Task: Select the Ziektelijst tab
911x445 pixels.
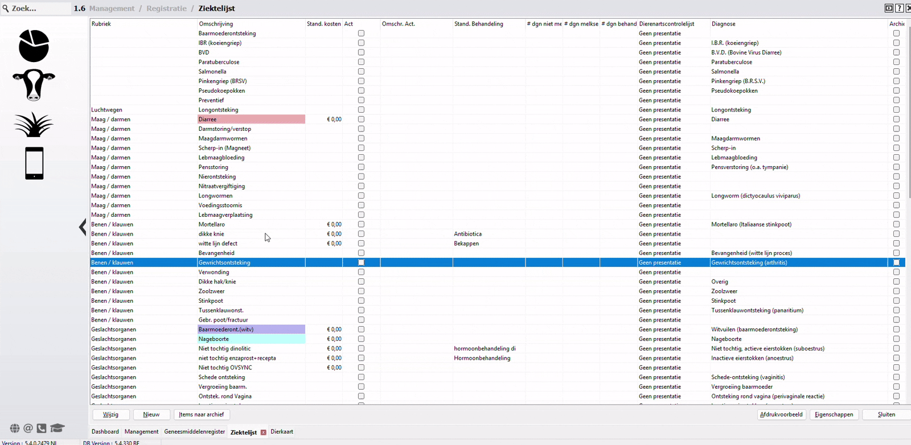Action: click(244, 432)
